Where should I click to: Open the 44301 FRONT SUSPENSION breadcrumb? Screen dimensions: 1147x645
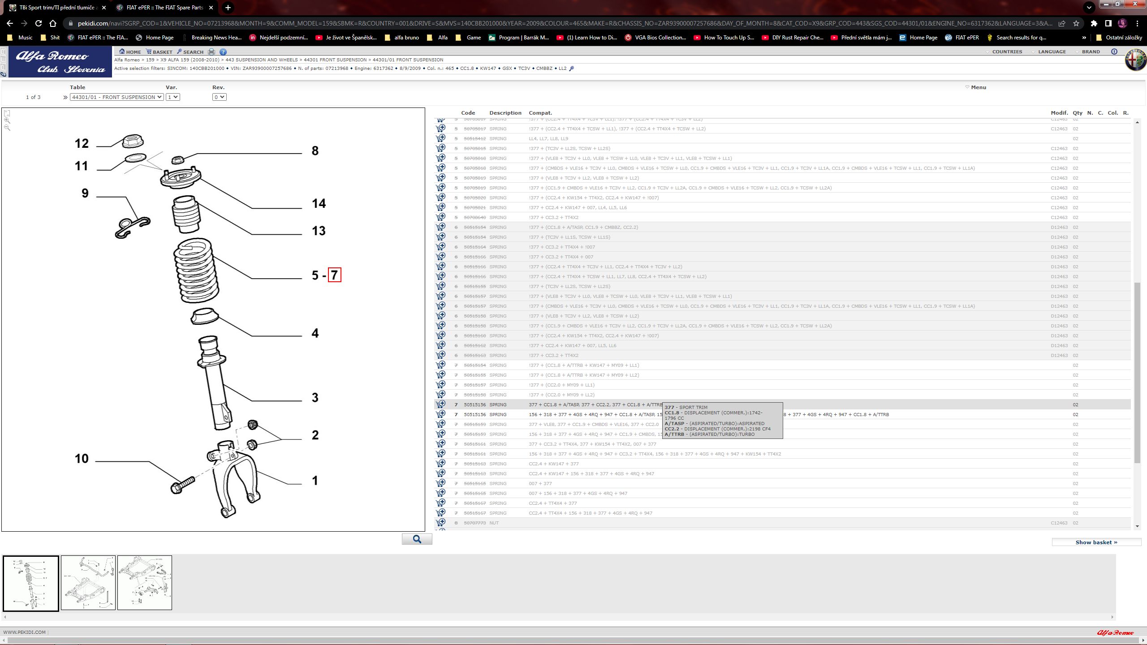(335, 60)
